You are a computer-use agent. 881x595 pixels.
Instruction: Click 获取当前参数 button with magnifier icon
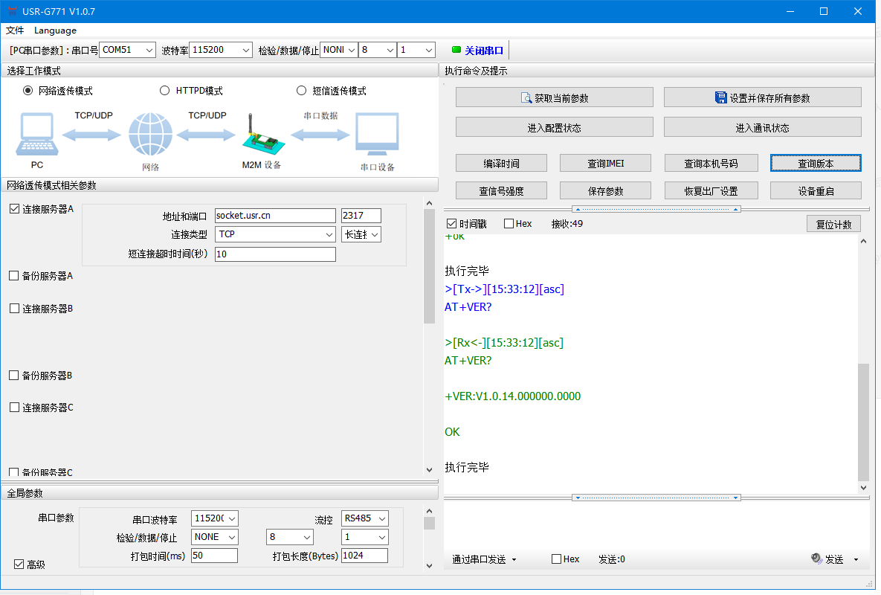pyautogui.click(x=554, y=97)
